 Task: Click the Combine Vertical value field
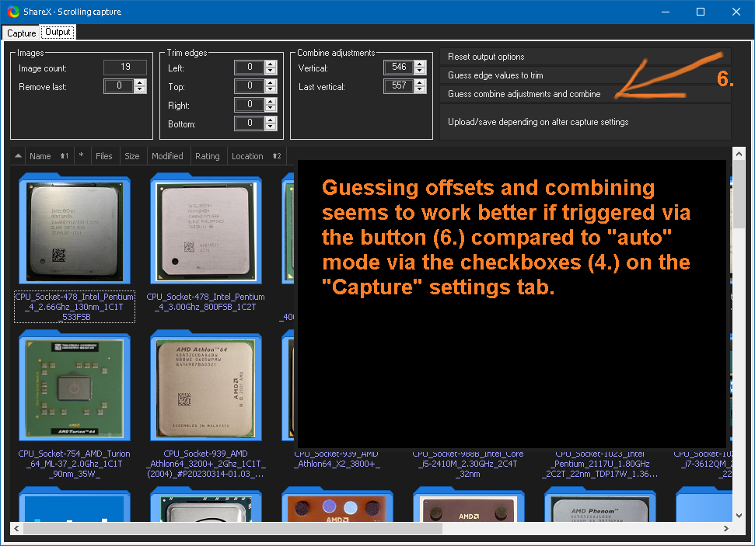coord(399,67)
